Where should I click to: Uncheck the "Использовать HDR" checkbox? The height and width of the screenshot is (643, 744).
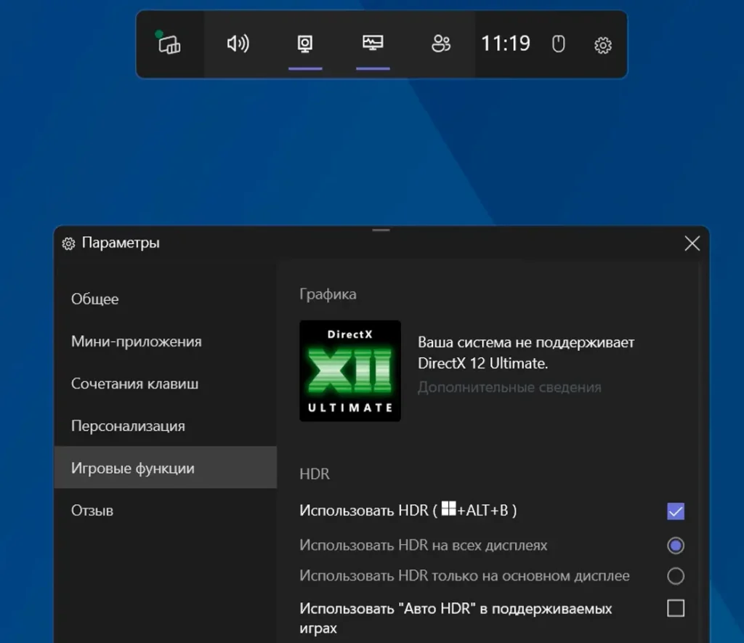(x=676, y=511)
